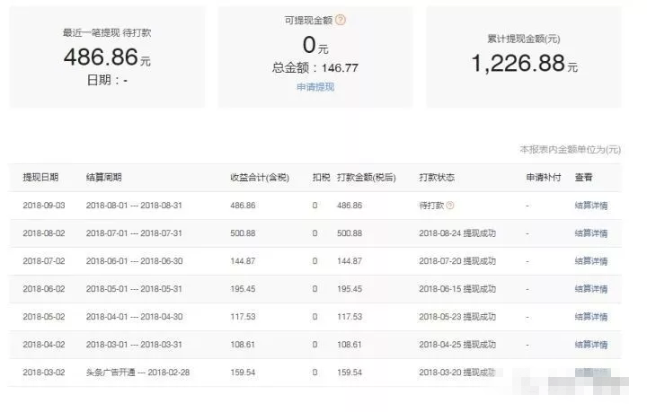This screenshot has height=412, width=647.
Task: Open 结算详情 for the 2018-06-02 withdrawal
Action: pyautogui.click(x=591, y=289)
